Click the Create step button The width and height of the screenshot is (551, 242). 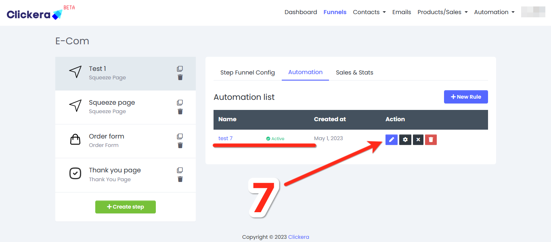pyautogui.click(x=126, y=207)
